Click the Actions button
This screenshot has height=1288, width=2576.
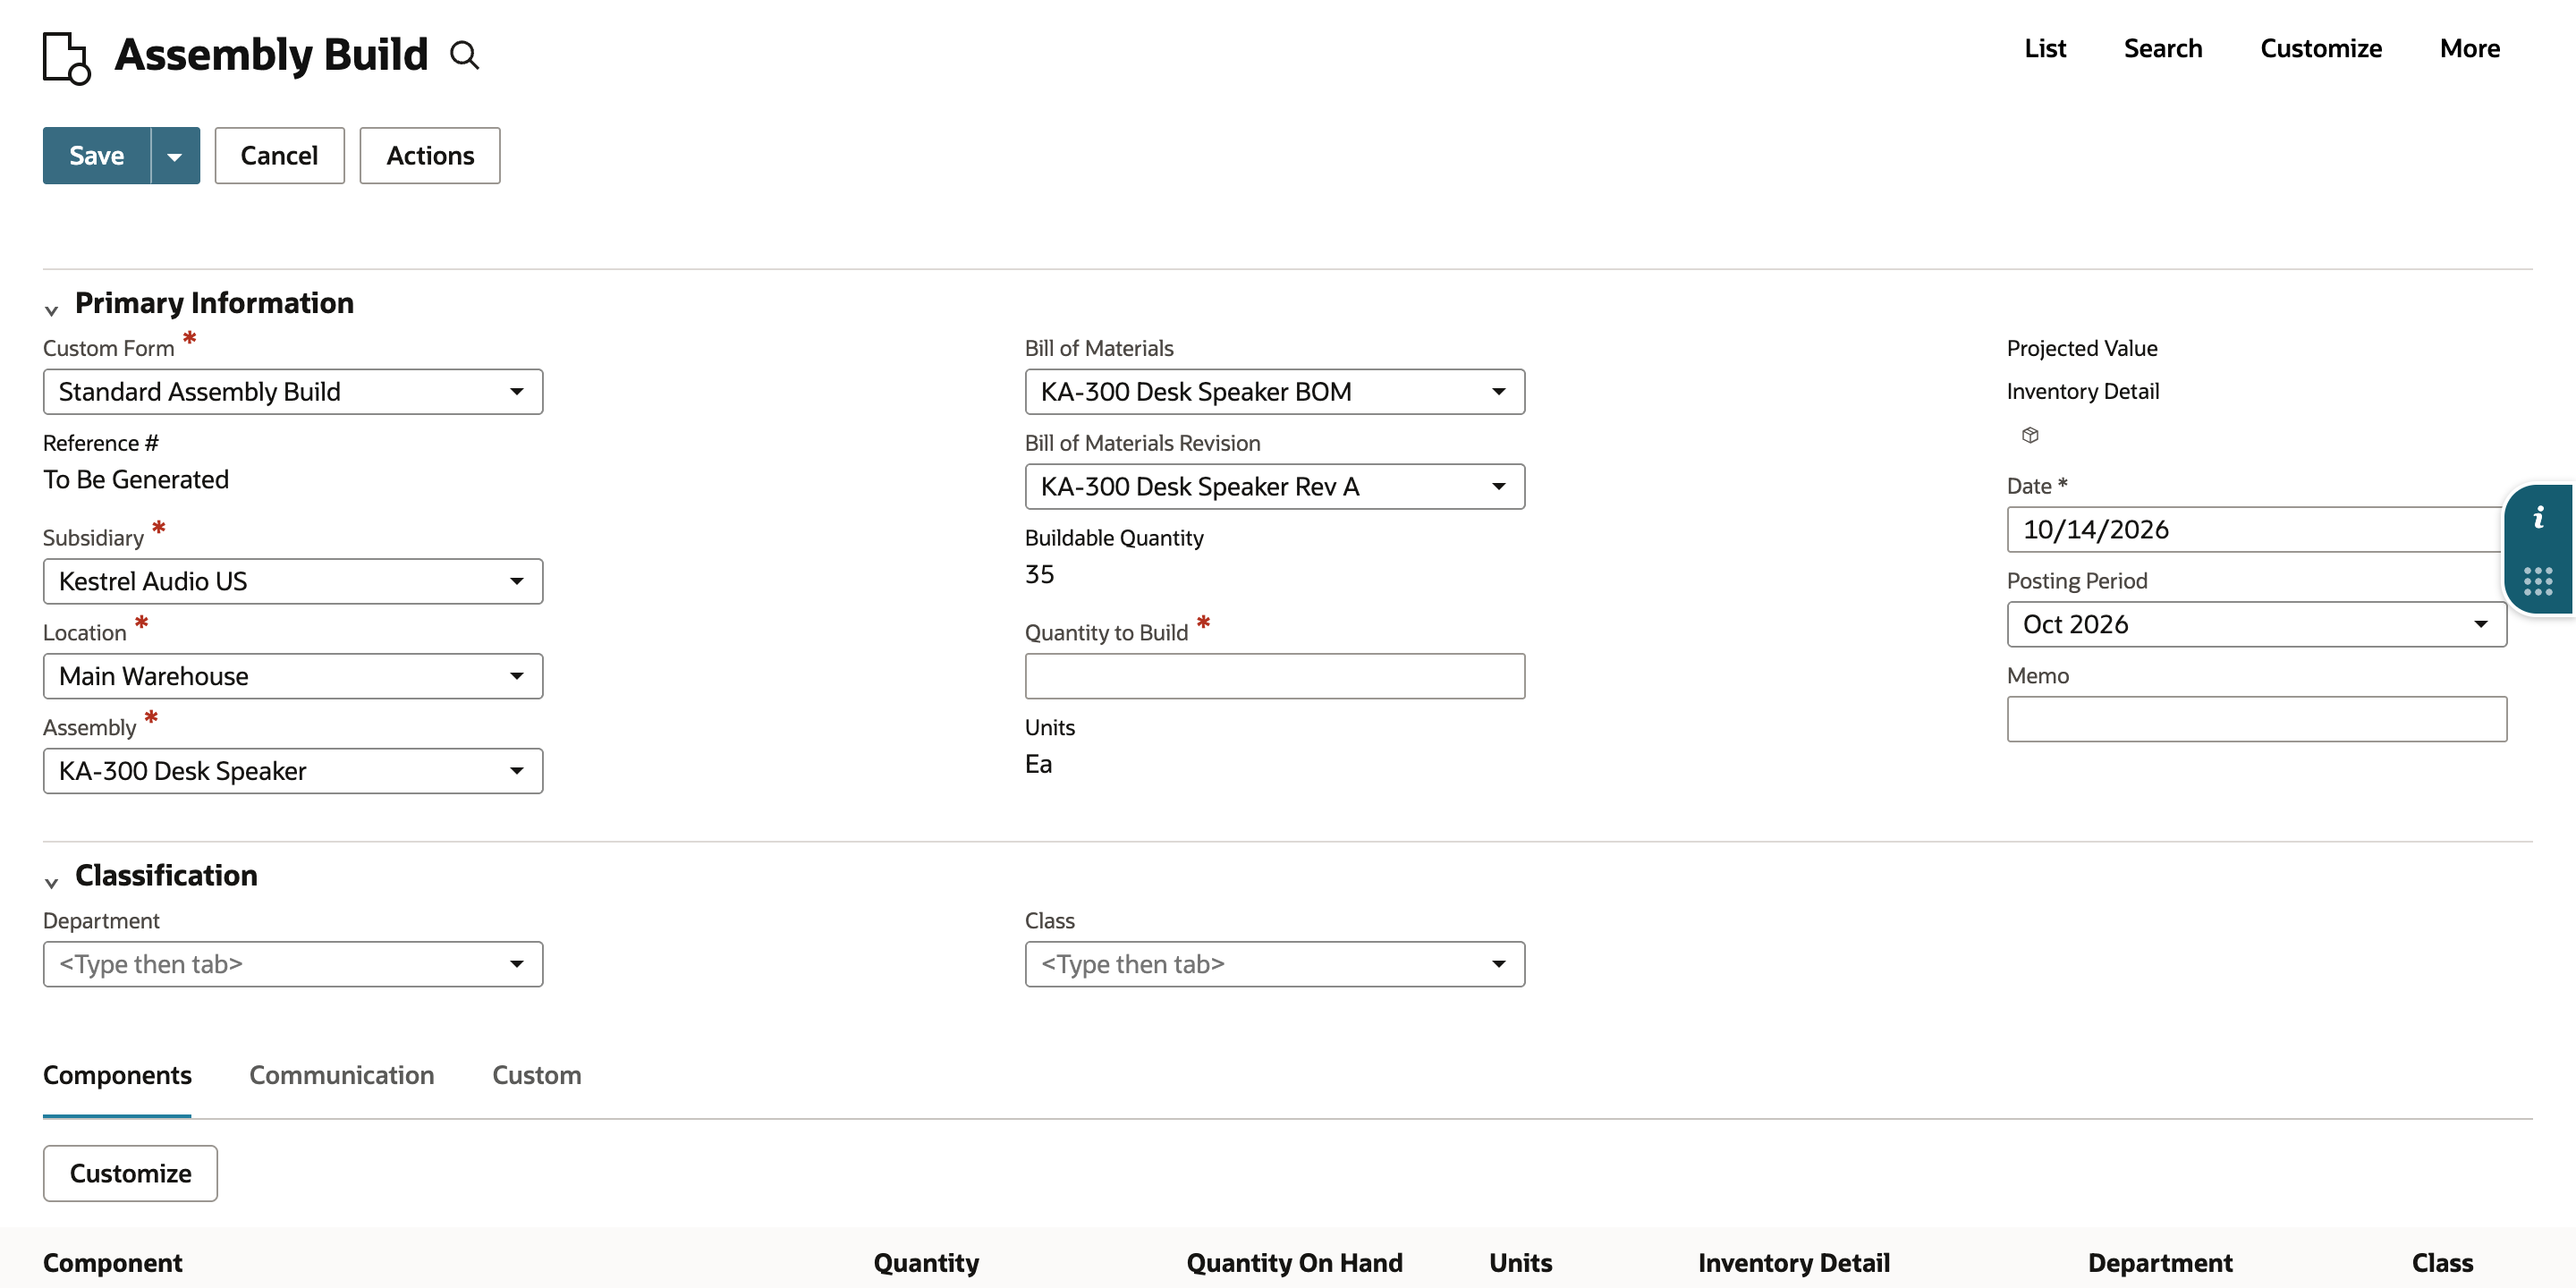pos(430,156)
